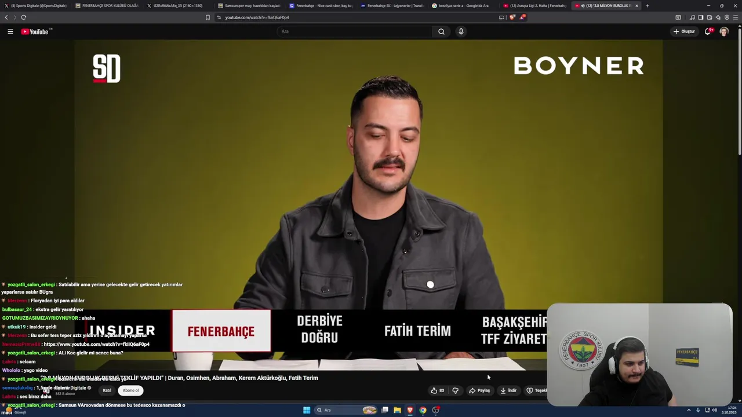Open File Explorer from taskbar
The width and height of the screenshot is (742, 417).
click(x=397, y=410)
